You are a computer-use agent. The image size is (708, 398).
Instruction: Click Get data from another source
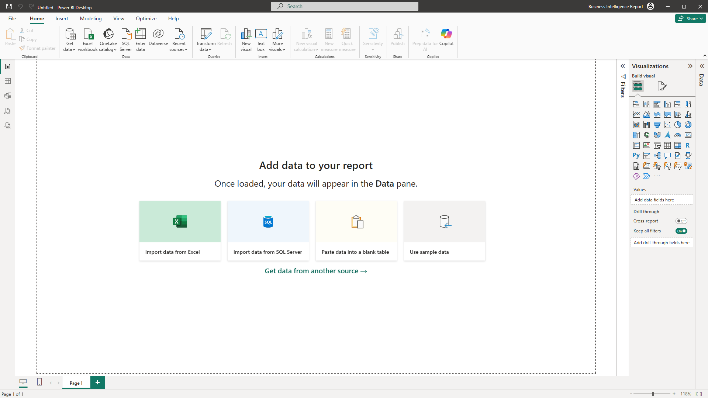pyautogui.click(x=315, y=270)
